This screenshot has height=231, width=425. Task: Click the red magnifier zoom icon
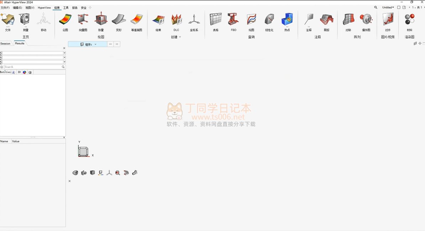[117, 173]
